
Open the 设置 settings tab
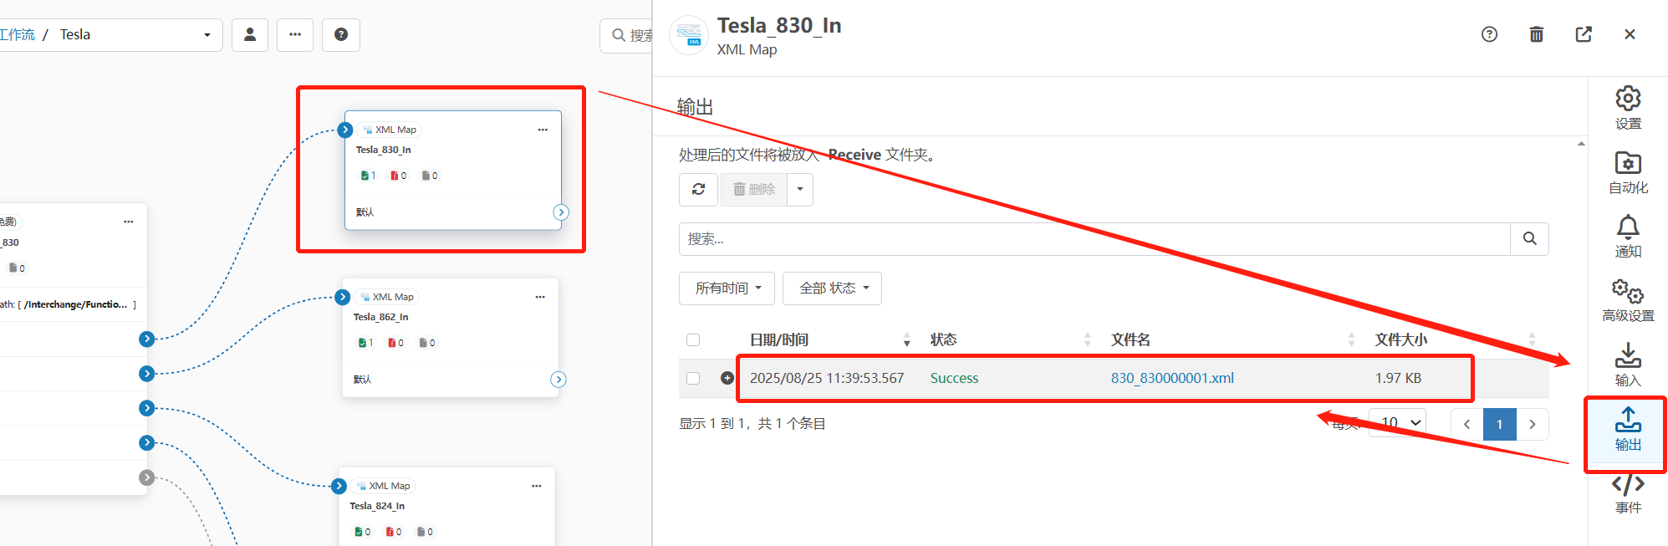tap(1627, 108)
